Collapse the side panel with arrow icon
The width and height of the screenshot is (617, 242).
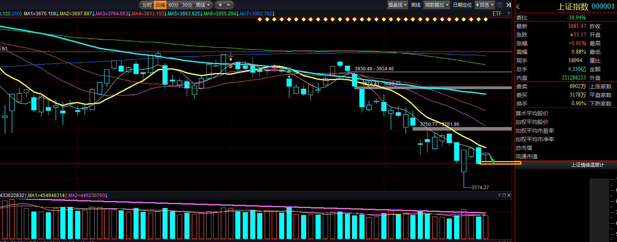click(x=509, y=5)
